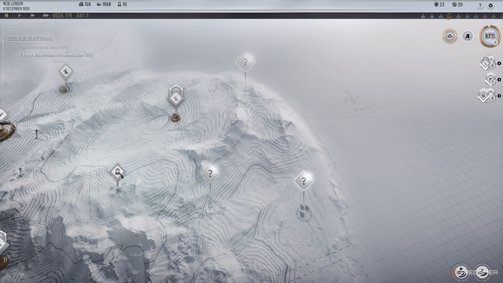Click the completed Find Winterhome Ruins checkmark

[x=16, y=46]
